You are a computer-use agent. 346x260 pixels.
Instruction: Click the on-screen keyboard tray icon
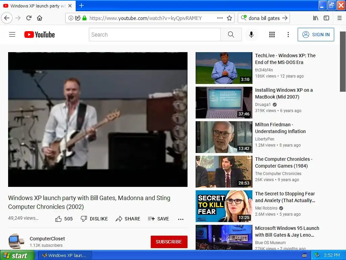304,255
